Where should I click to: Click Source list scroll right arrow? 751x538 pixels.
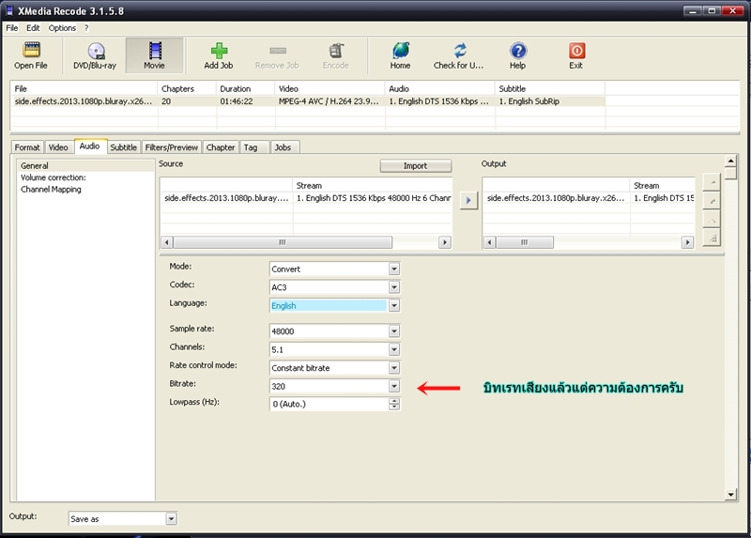coord(445,242)
